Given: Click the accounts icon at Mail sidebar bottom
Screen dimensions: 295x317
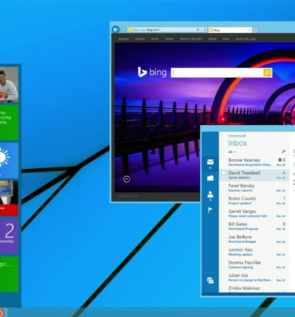Looking at the screenshot, I should pos(210,280).
